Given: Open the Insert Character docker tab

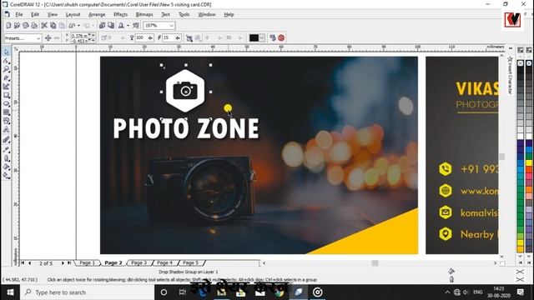Looking at the screenshot, I should (510, 76).
